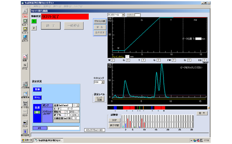Image resolution: width=232 pixels, height=144 pixels.
Task: Click the small yellow marker icon beside fraction bar
Action: pos(209,108)
